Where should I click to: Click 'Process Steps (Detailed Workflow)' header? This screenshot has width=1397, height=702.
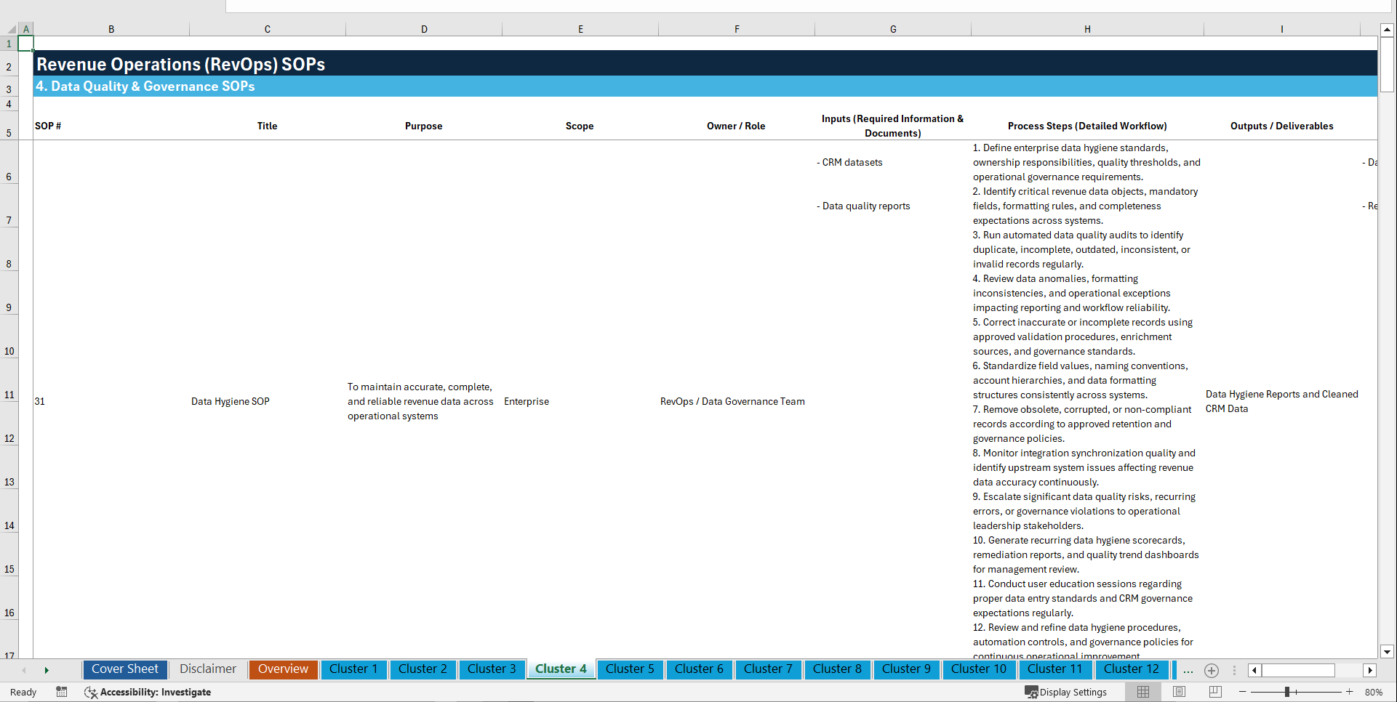[x=1087, y=126]
